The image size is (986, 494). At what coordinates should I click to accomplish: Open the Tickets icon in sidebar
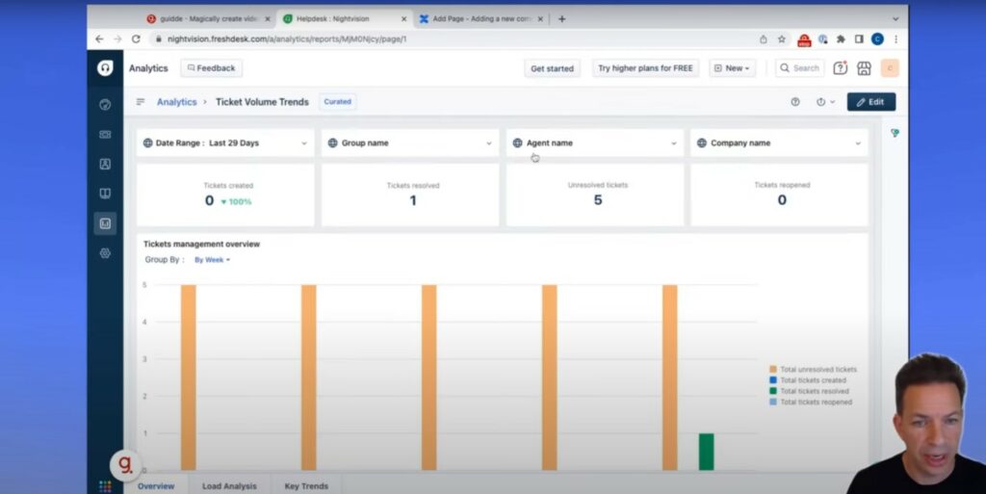105,135
